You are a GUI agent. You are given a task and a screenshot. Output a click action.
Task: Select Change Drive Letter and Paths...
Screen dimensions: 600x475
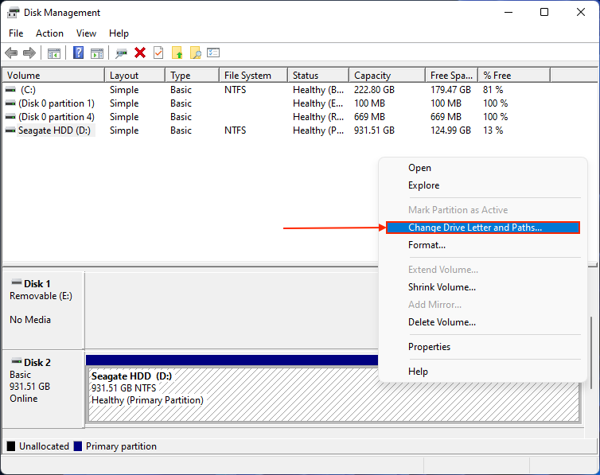[x=482, y=228]
